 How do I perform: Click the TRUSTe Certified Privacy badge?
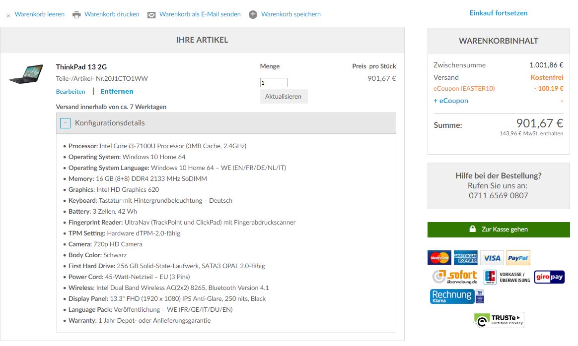(x=499, y=320)
